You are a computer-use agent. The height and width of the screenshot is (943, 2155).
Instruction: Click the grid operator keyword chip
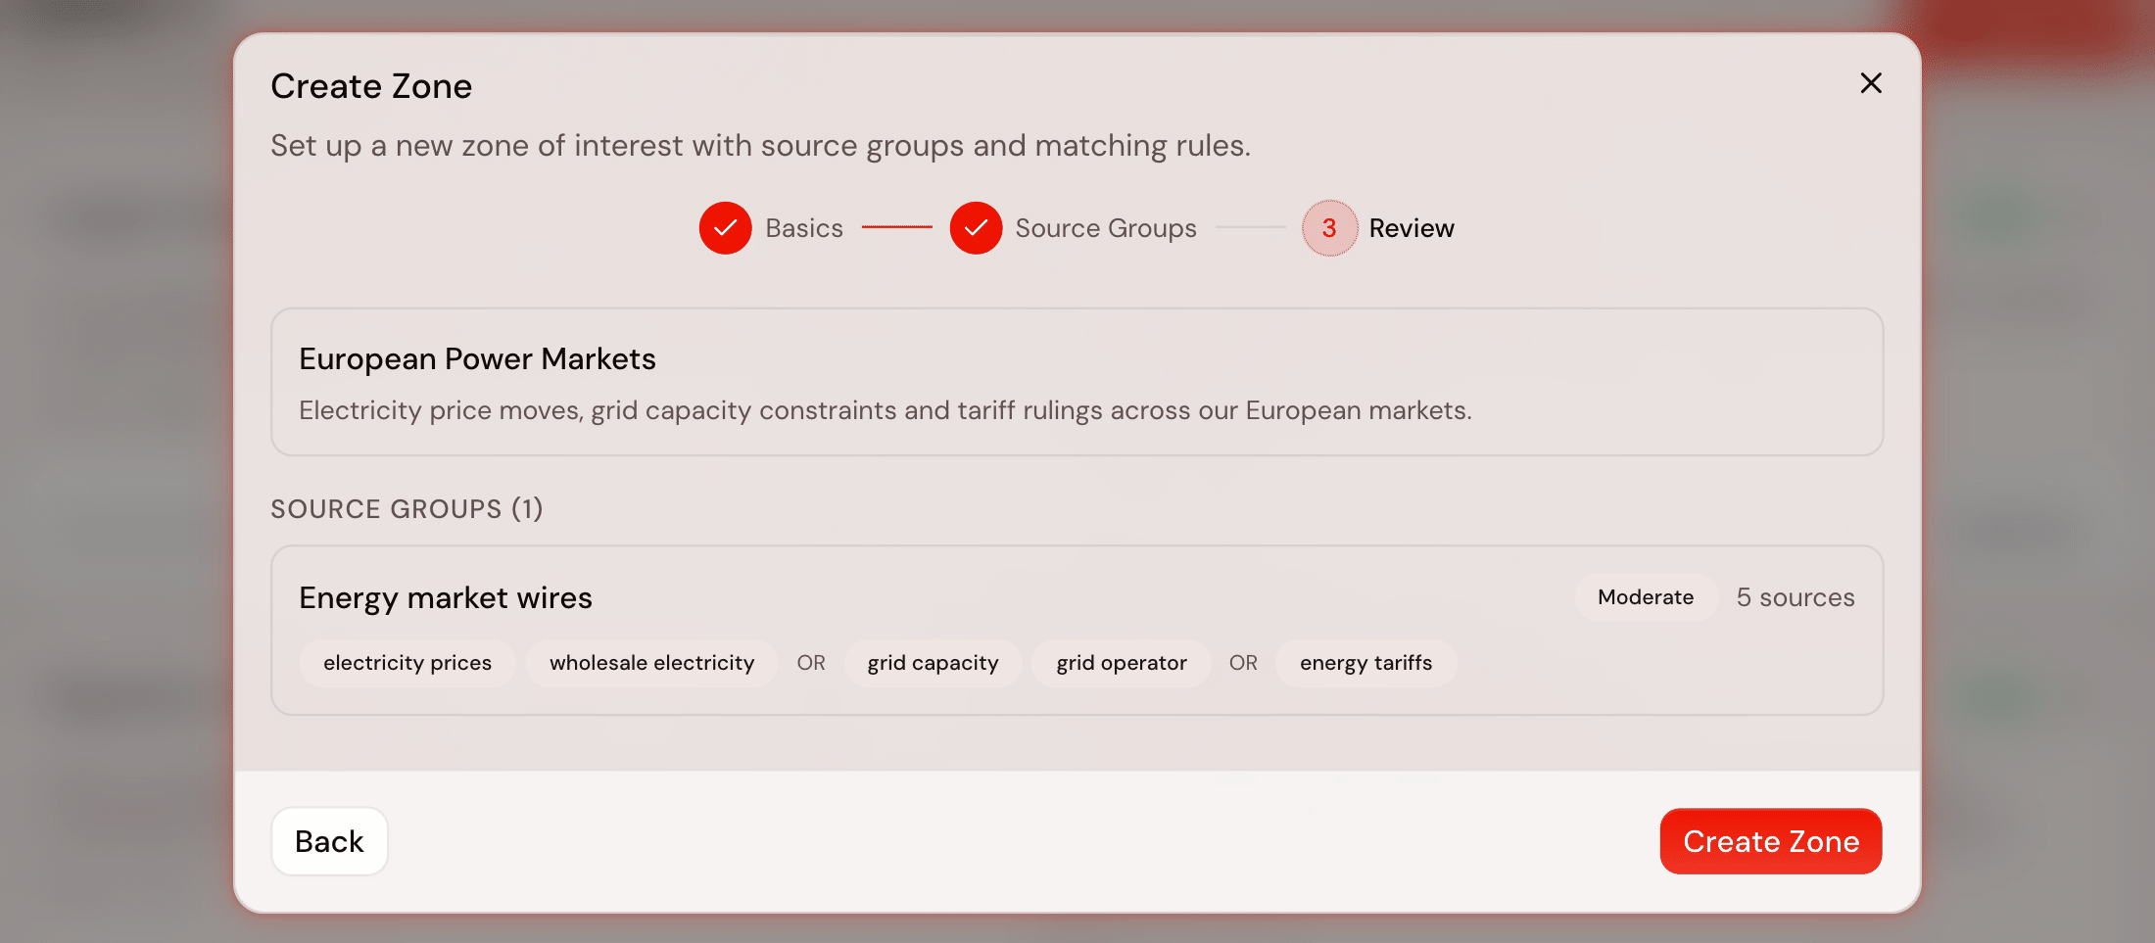(1122, 663)
